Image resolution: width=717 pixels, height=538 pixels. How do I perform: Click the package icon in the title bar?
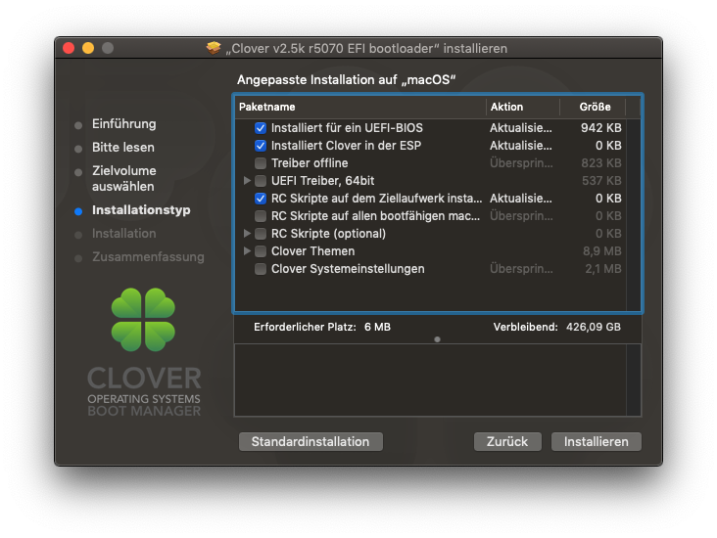tap(214, 48)
